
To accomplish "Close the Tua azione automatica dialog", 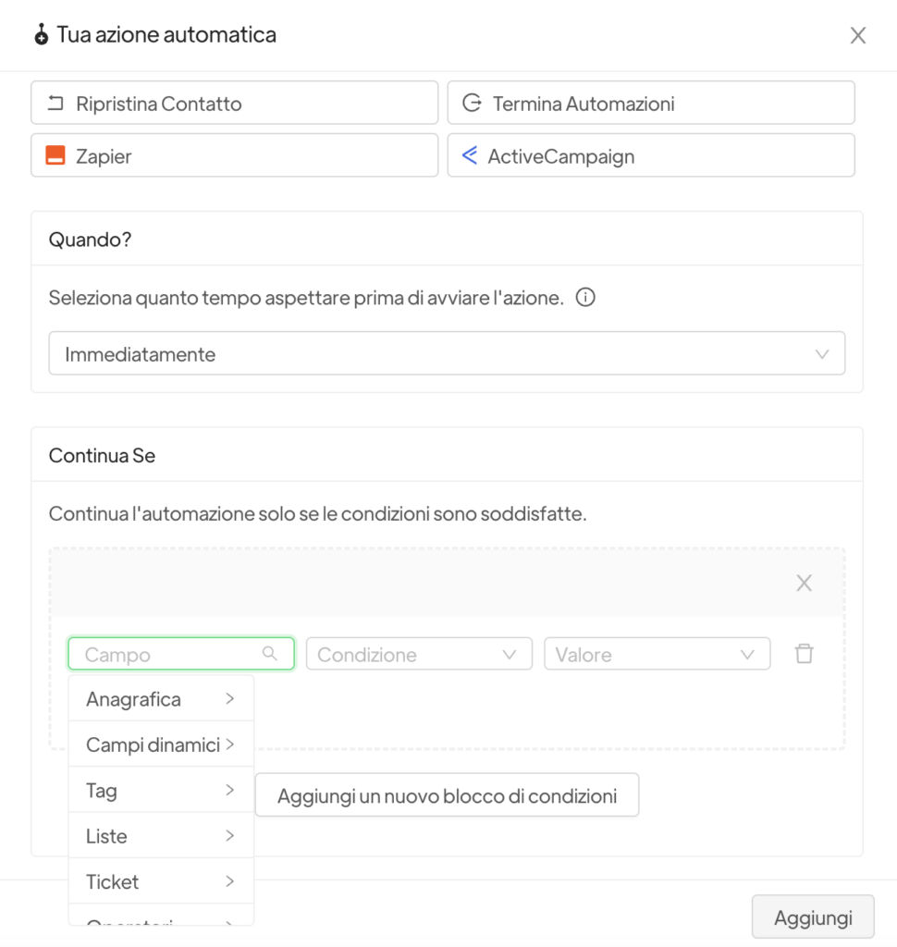I will (x=858, y=35).
